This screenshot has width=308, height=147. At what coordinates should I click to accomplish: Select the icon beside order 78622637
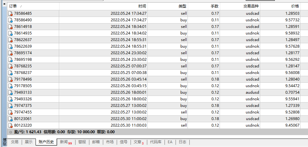[x=10, y=40]
